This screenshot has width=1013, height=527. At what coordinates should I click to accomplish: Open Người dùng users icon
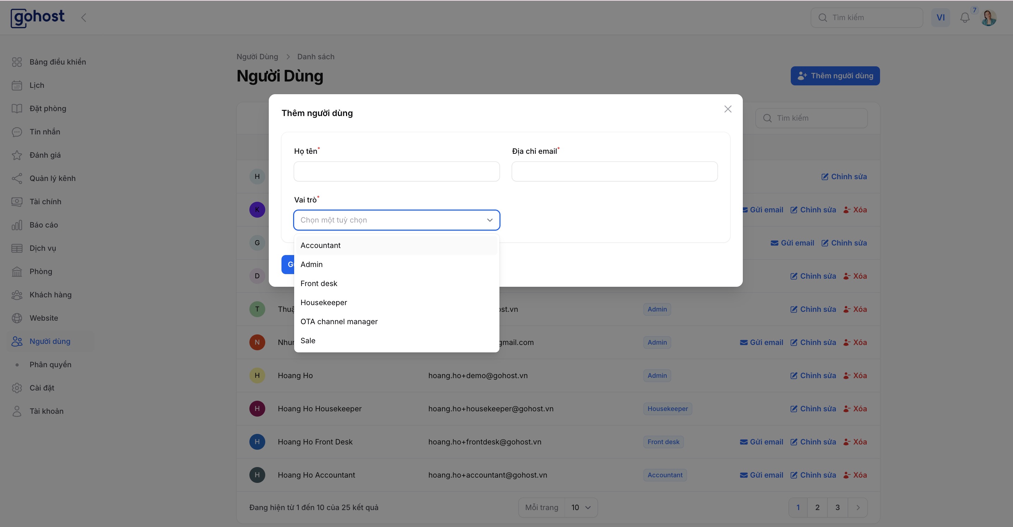pos(17,341)
